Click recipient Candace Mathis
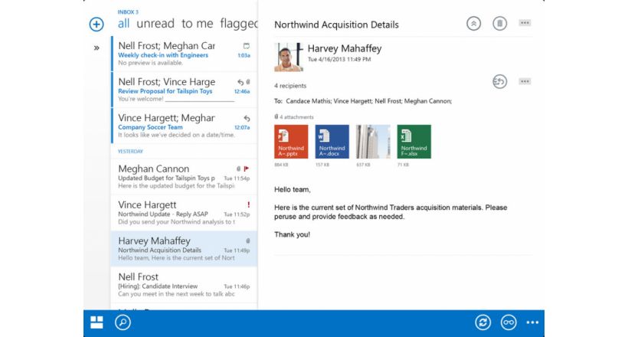 point(309,101)
